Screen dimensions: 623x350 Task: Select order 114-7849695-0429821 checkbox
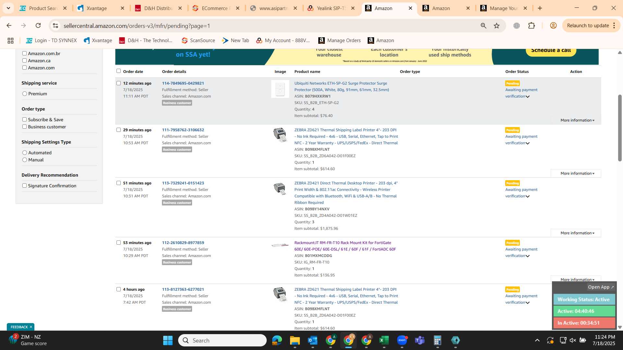tap(118, 83)
